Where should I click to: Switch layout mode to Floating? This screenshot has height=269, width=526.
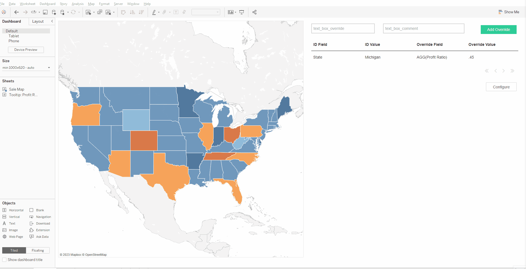tap(38, 250)
